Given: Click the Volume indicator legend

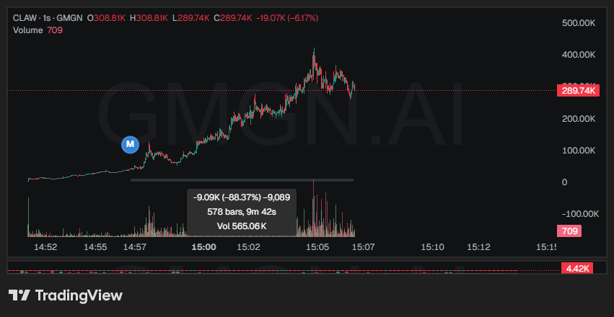Looking at the screenshot, I should 38,30.
